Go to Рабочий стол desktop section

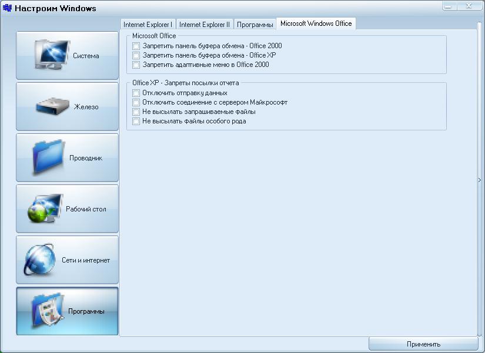[x=67, y=209]
